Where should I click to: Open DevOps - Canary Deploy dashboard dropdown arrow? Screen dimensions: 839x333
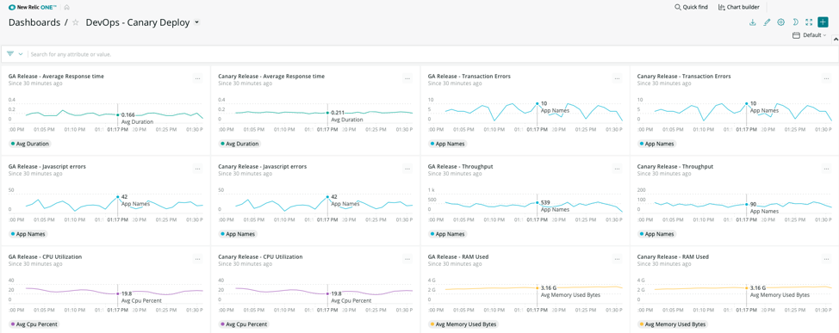[x=197, y=22]
